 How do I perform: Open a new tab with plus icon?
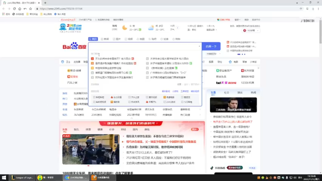point(45,3)
